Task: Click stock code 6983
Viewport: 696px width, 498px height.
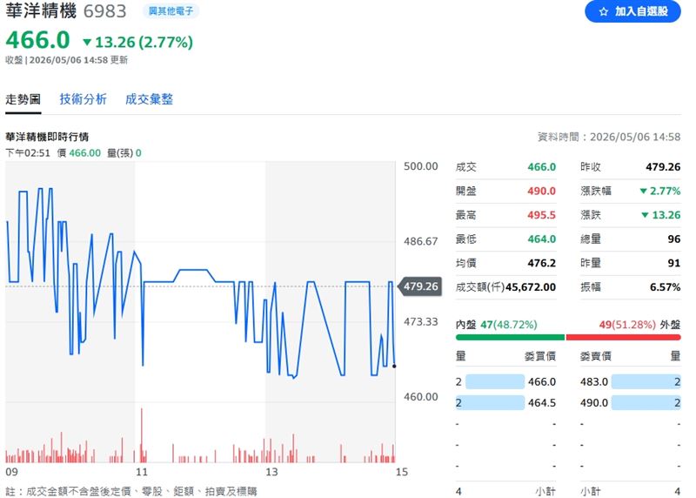Action: pos(104,11)
